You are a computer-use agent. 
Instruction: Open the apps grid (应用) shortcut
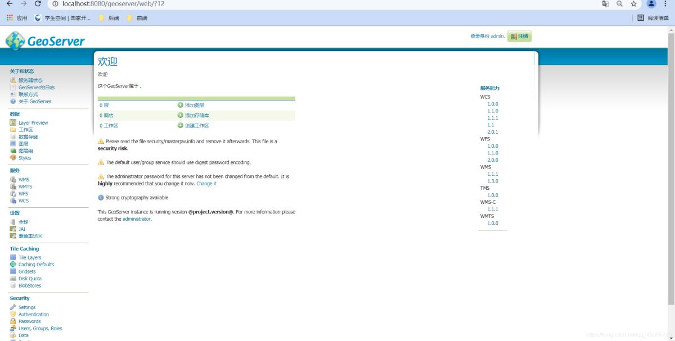[x=17, y=18]
